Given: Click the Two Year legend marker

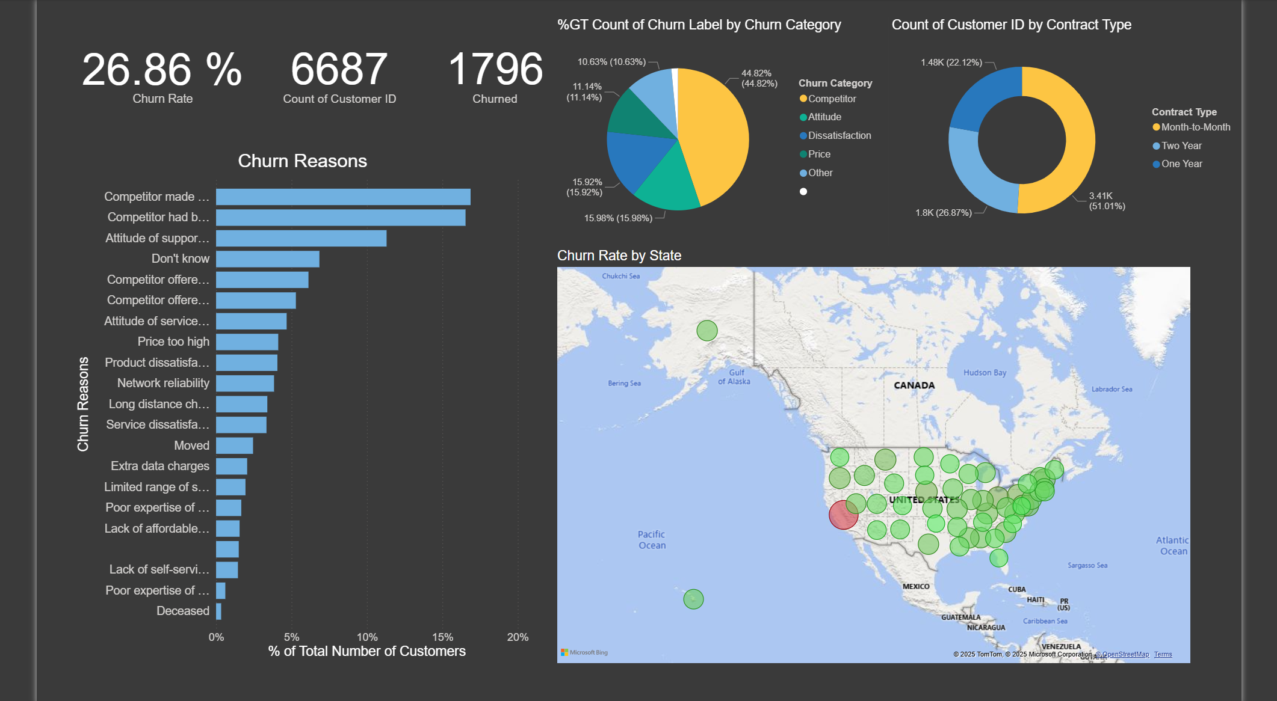Looking at the screenshot, I should click(x=1156, y=146).
